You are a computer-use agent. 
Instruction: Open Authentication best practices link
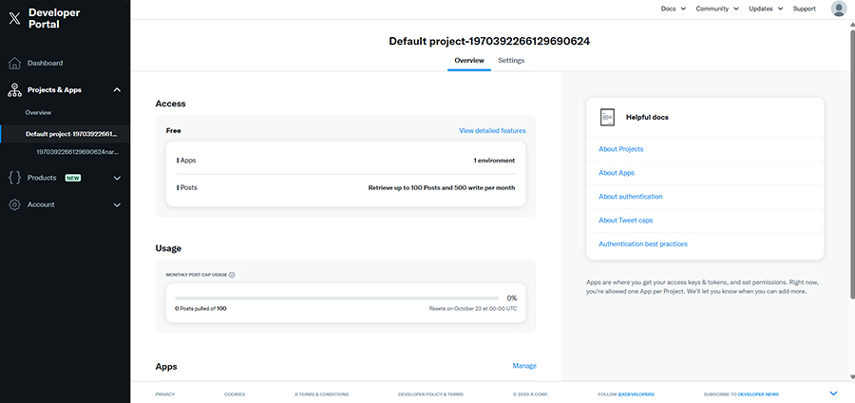[643, 244]
